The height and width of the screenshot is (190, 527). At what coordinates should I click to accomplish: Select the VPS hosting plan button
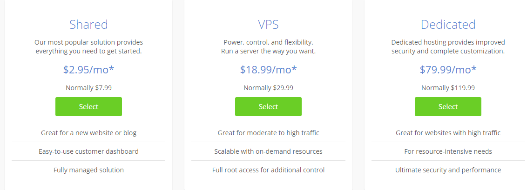pyautogui.click(x=268, y=106)
